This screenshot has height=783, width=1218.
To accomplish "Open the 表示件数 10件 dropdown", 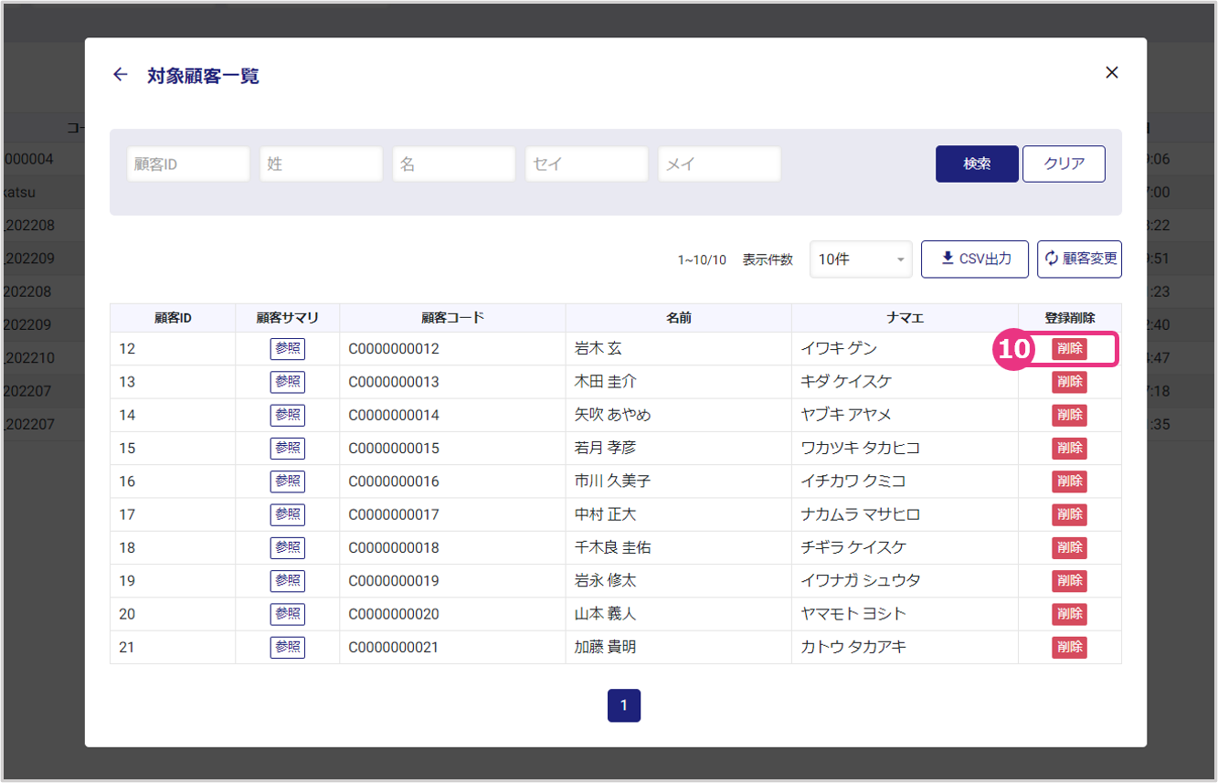I will [860, 259].
